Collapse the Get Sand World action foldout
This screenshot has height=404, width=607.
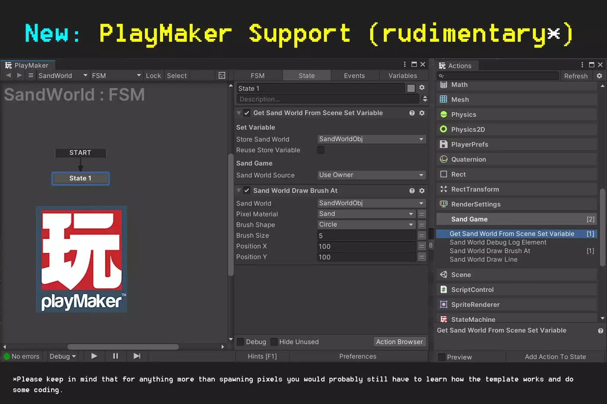[x=239, y=113]
